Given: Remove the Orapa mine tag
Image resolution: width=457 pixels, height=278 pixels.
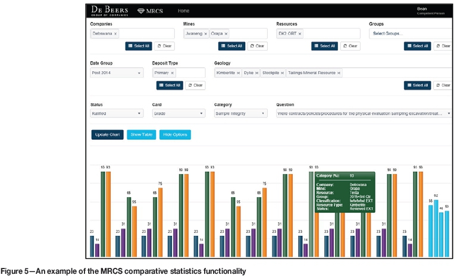Looking at the screenshot, I should (x=226, y=34).
